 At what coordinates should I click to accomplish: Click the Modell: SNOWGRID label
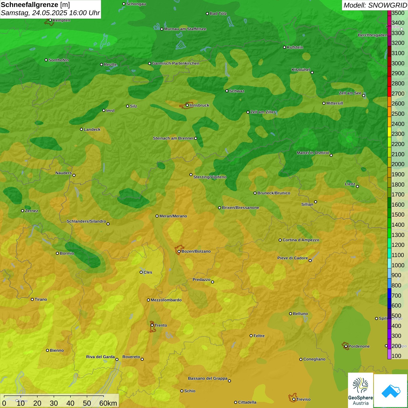tap(375, 5)
